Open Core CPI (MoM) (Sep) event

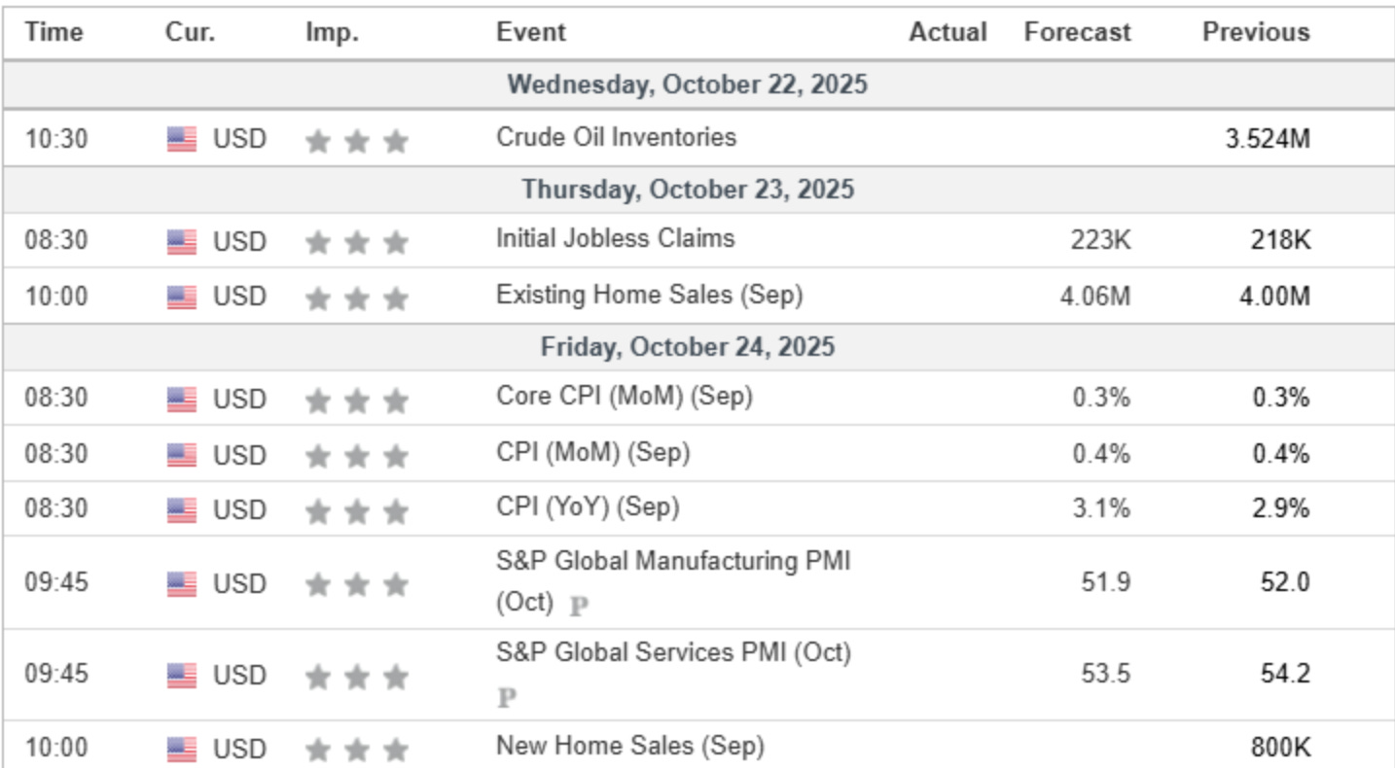(624, 396)
